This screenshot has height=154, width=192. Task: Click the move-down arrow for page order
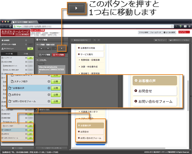[x=47, y=49]
